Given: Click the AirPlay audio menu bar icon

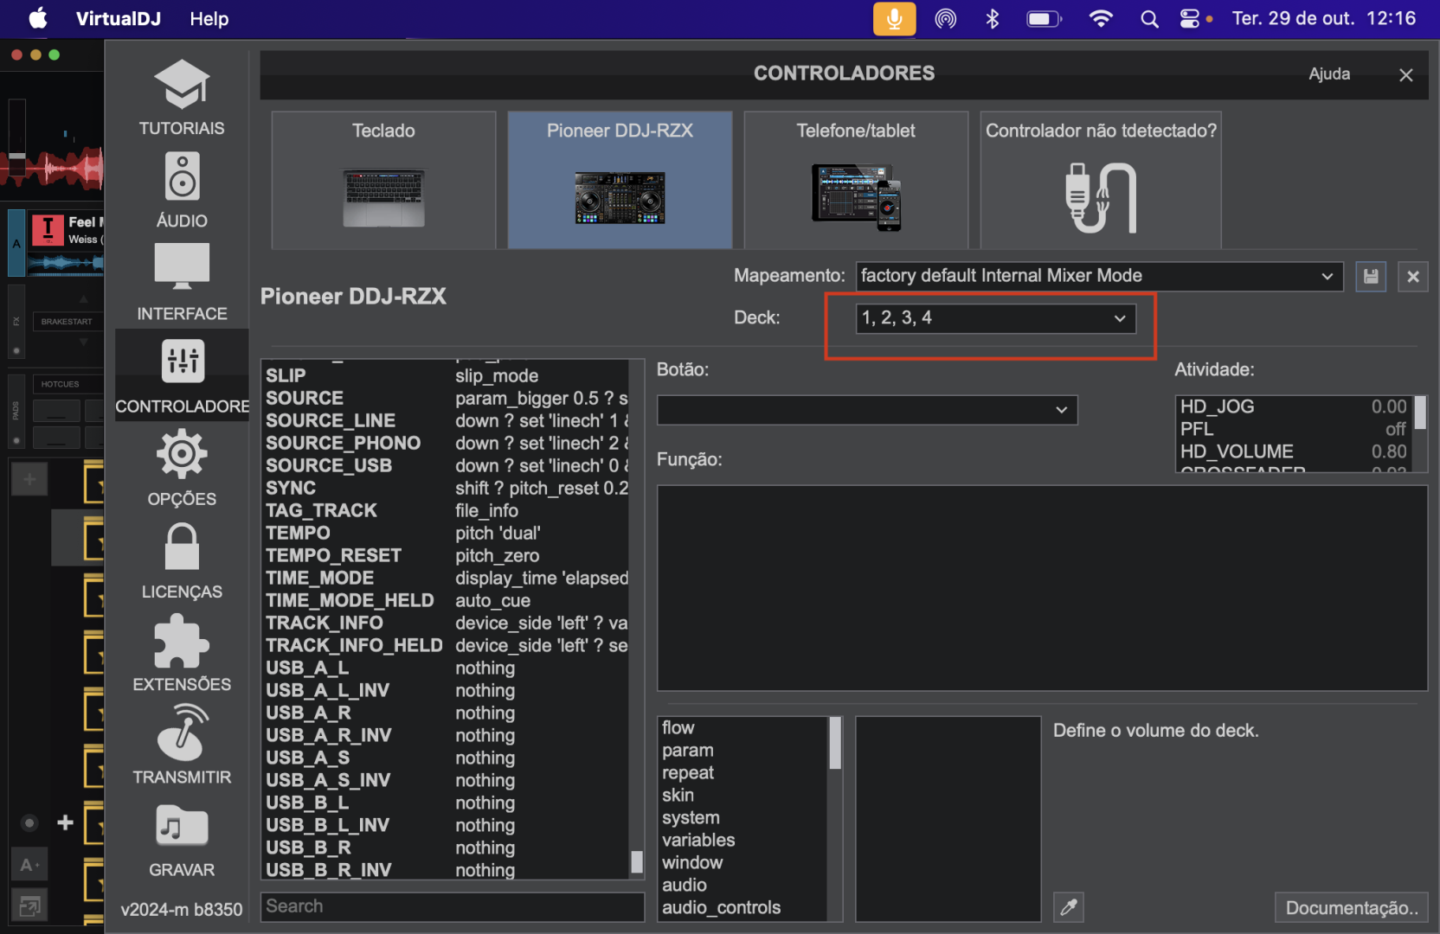Looking at the screenshot, I should coord(946,19).
